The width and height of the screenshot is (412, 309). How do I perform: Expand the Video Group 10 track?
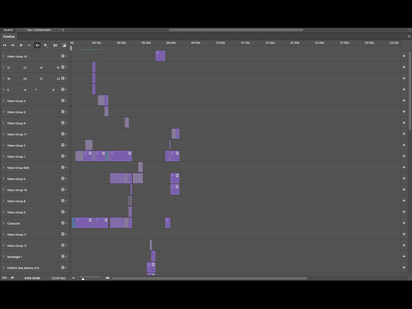[x=4, y=56]
